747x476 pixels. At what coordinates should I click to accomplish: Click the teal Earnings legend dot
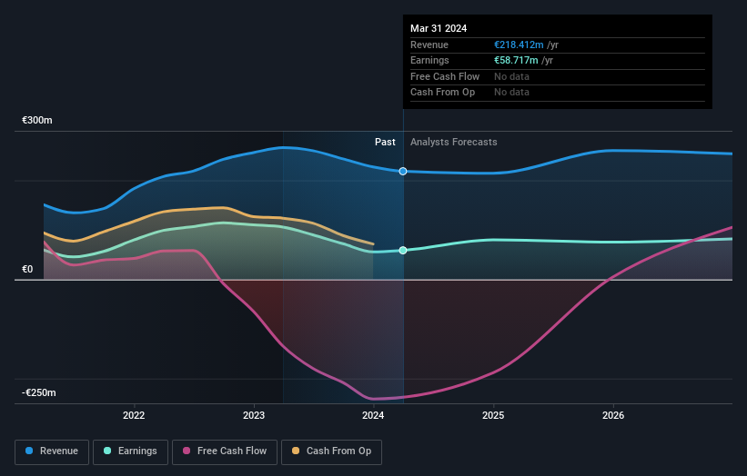tap(107, 451)
